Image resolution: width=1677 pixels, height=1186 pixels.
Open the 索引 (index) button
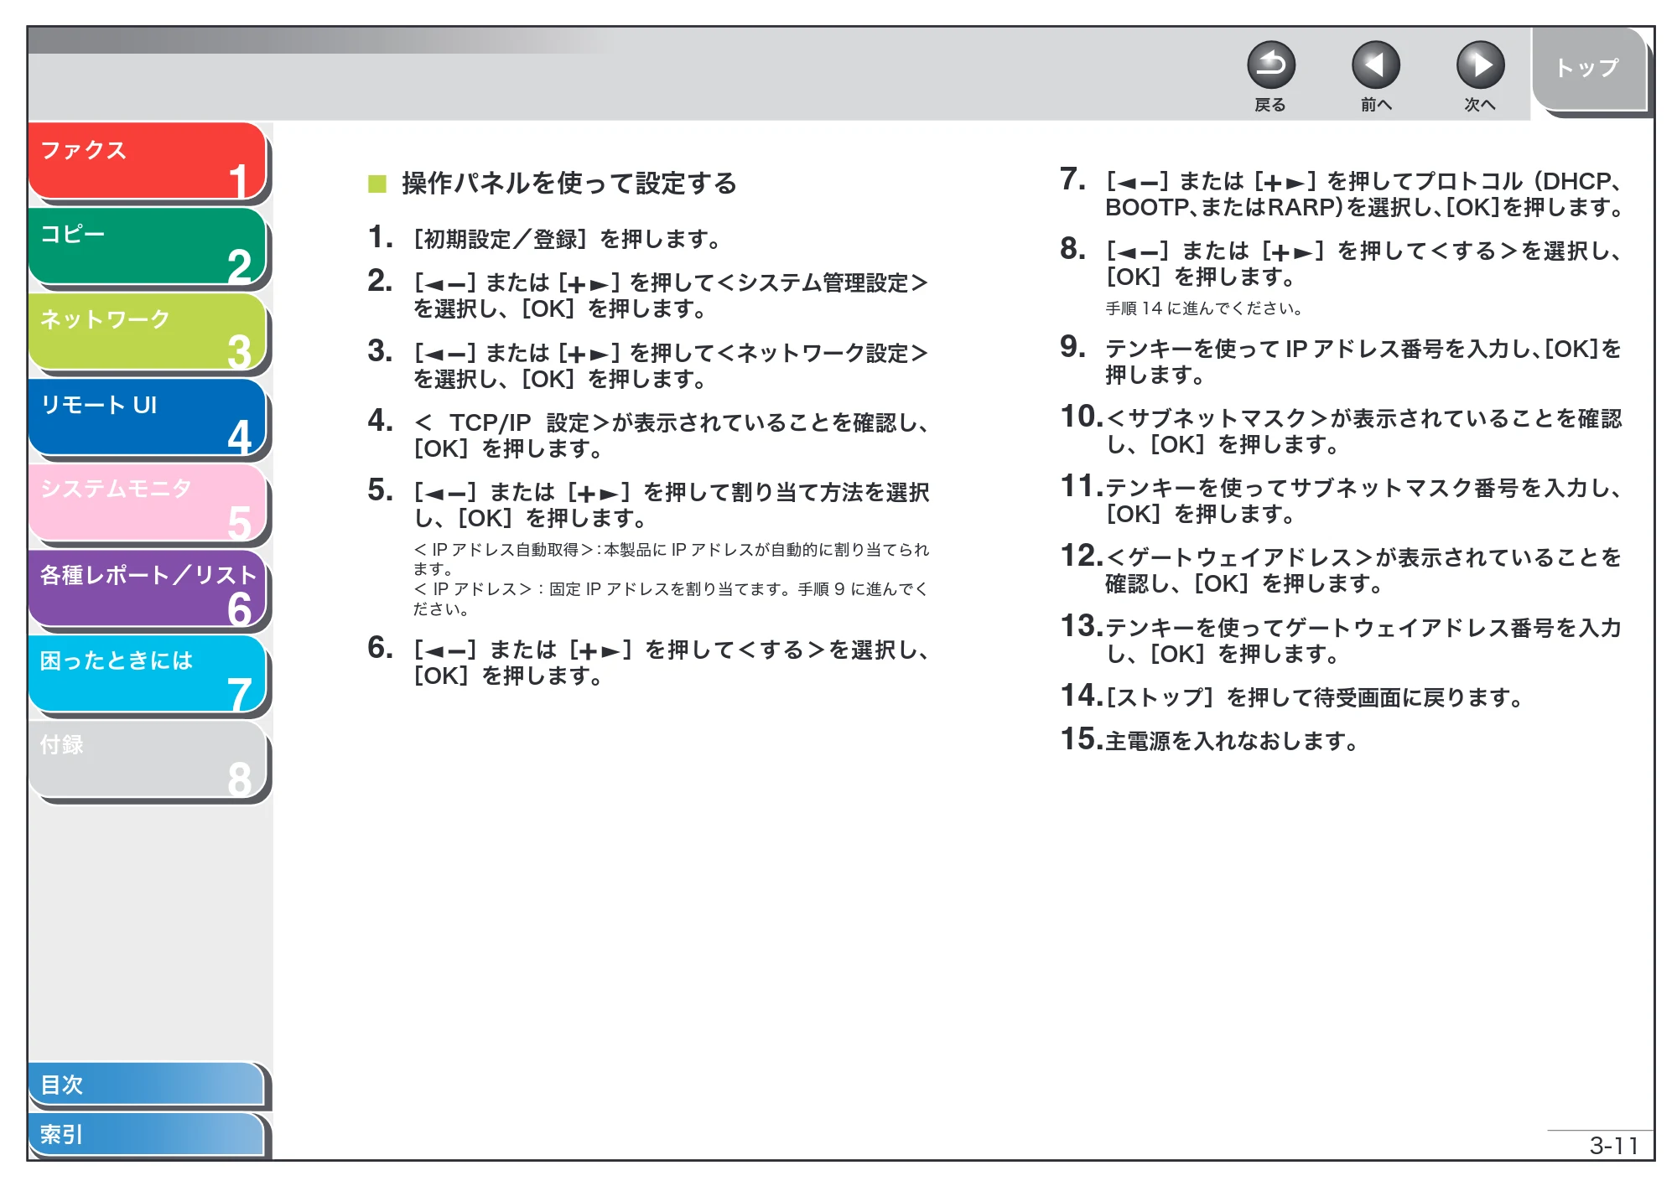(x=147, y=1134)
